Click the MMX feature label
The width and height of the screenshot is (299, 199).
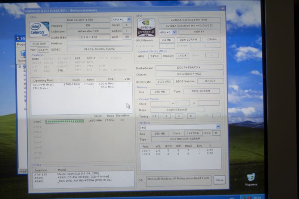(x=36, y=59)
